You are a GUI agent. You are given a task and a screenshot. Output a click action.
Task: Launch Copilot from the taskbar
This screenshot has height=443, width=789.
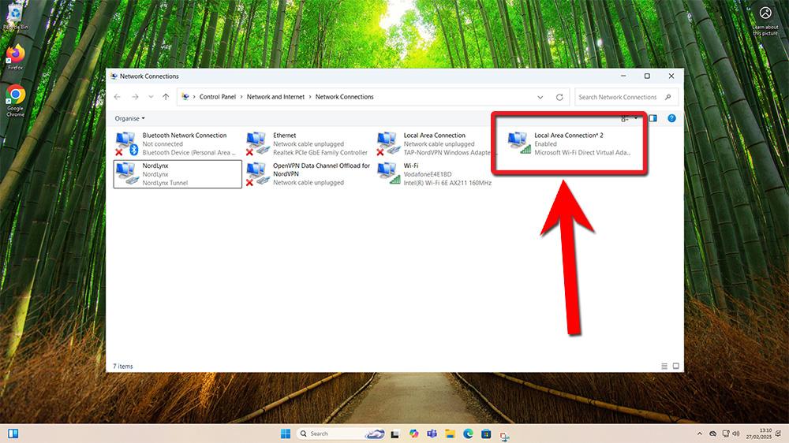[x=413, y=434]
